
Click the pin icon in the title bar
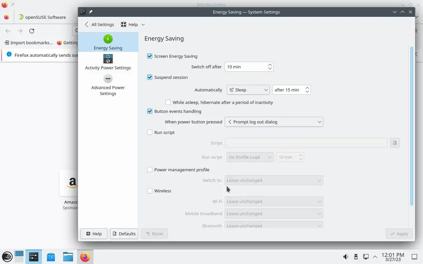coord(91,12)
